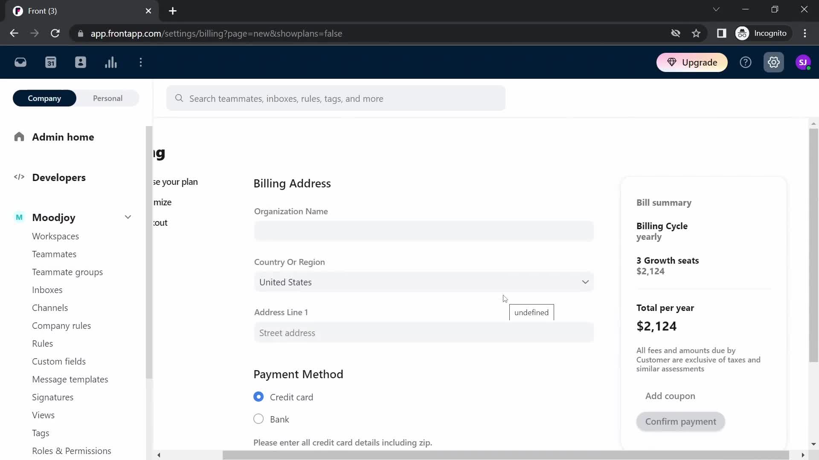Open the inbox icon in Front toolbar
The height and width of the screenshot is (460, 819).
pos(20,63)
